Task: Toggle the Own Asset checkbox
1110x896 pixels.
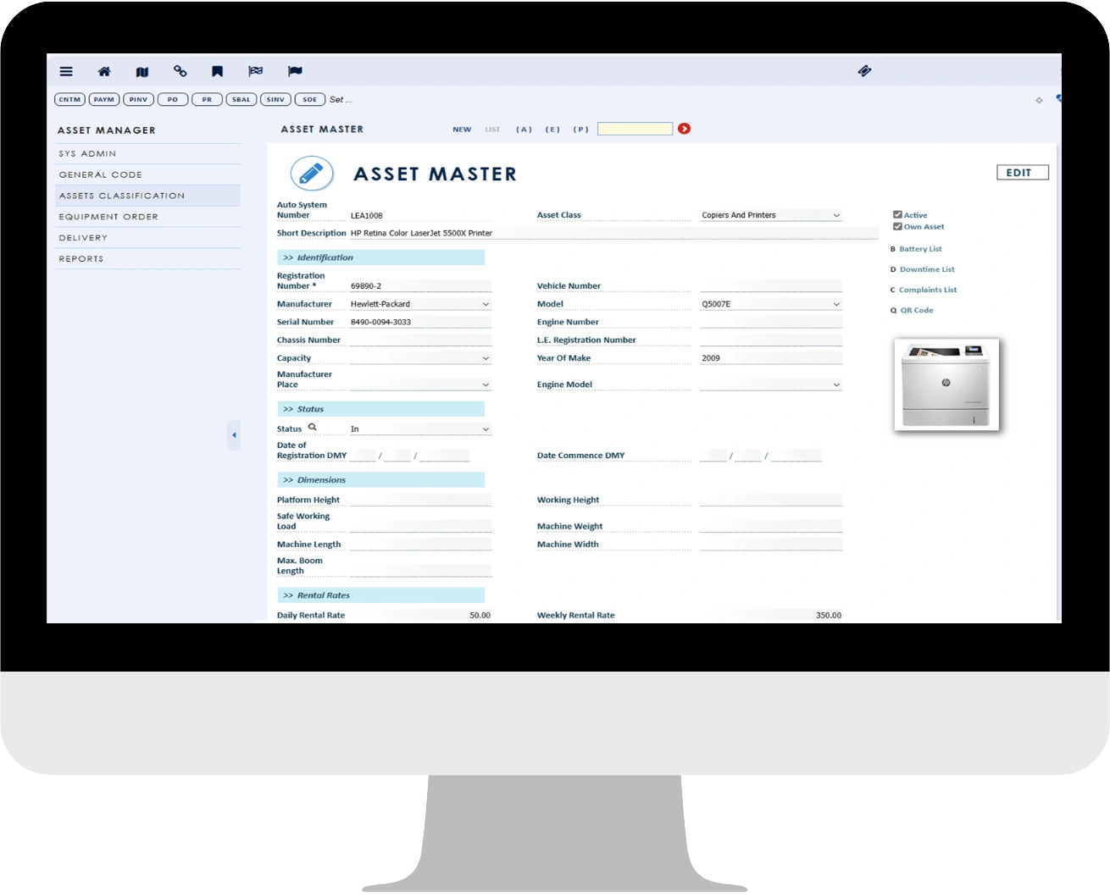Action: [897, 227]
